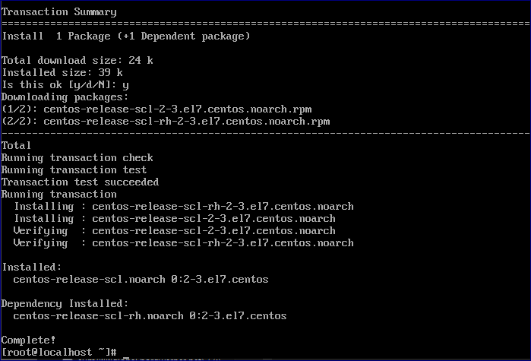Click the 'Is this ok [y/d/N]: y' prompt
Viewport: 531px width, 361px height.
pos(65,85)
